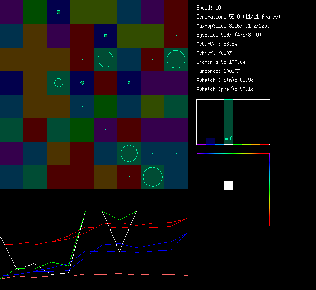Click the short dark blue histogram bar

point(210,141)
